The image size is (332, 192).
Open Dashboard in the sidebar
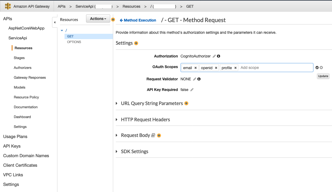22,117
